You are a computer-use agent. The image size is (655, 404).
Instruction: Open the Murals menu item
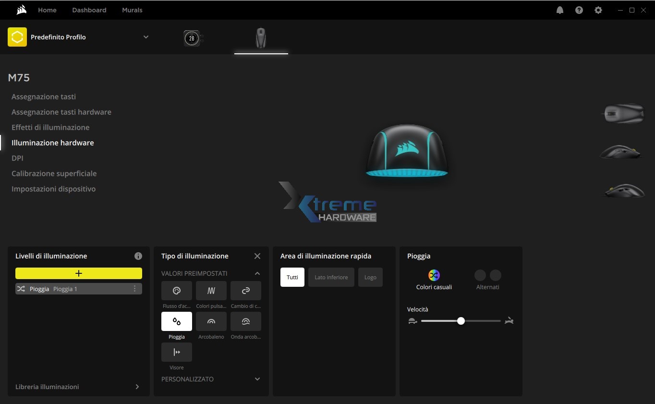pos(132,10)
